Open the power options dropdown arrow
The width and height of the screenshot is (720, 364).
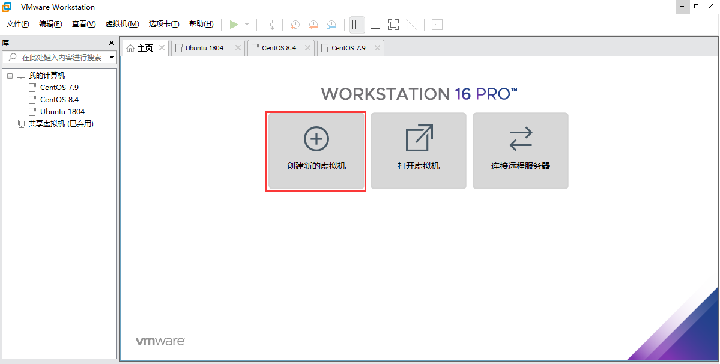247,25
